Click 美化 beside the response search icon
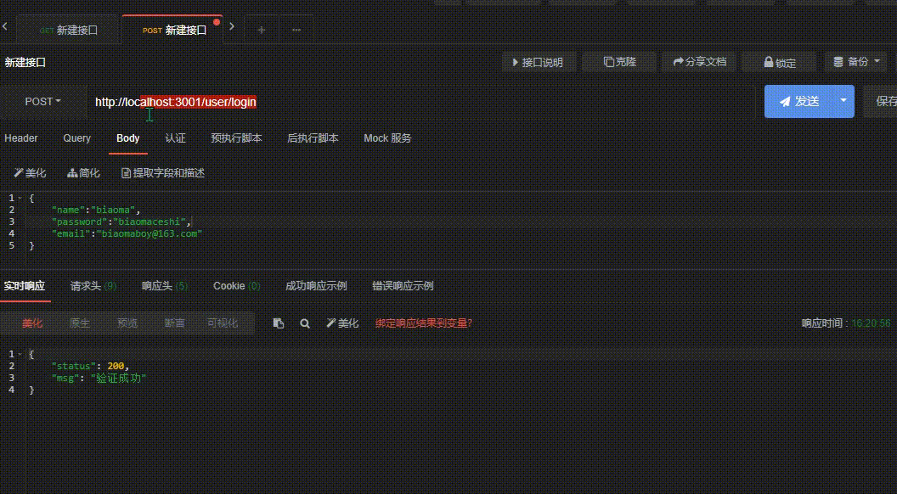The image size is (897, 494). (342, 323)
